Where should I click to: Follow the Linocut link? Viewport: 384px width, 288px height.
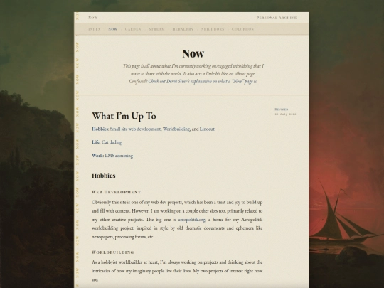coord(207,129)
